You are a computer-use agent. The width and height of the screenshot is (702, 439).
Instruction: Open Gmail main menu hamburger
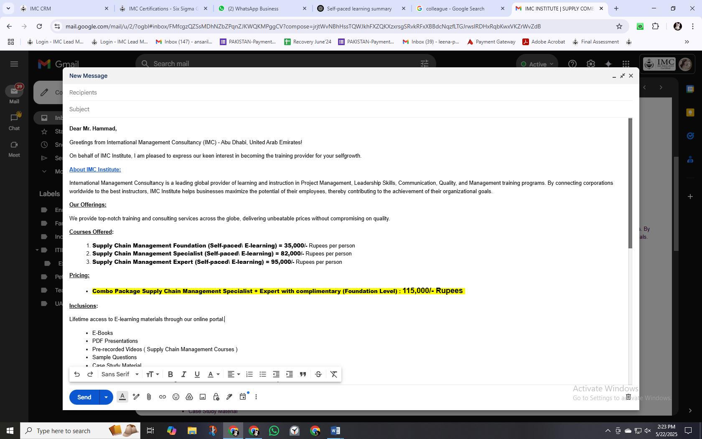pos(14,64)
